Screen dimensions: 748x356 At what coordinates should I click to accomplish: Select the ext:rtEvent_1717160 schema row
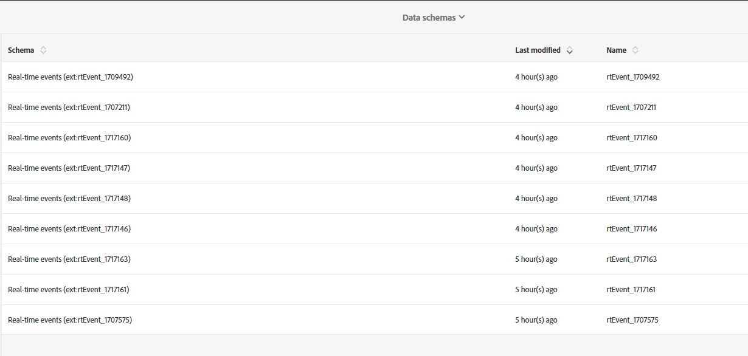(x=69, y=138)
